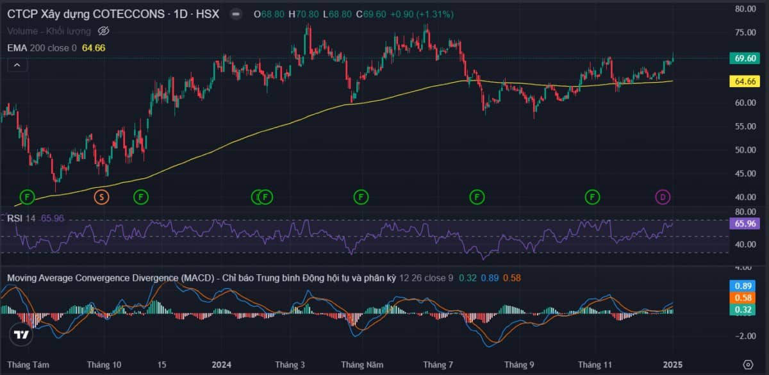Click the Tháng 9 time axis label
The height and width of the screenshot is (375, 769).
519,365
